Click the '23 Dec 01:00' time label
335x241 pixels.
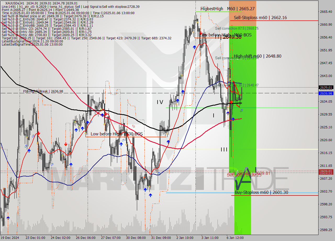tap(35, 238)
